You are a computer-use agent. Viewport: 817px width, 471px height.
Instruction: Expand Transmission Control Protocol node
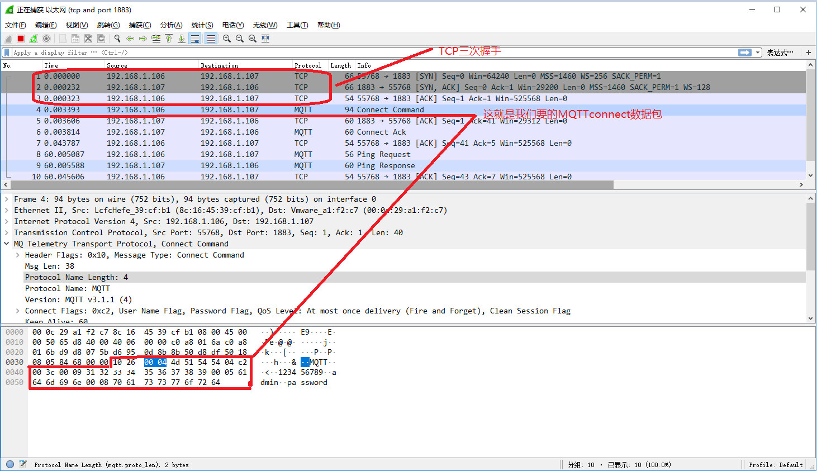(7, 232)
